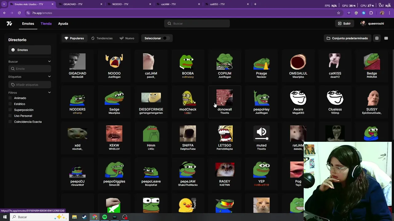Open the Windows Start menu
This screenshot has width=394, height=221.
point(5,217)
